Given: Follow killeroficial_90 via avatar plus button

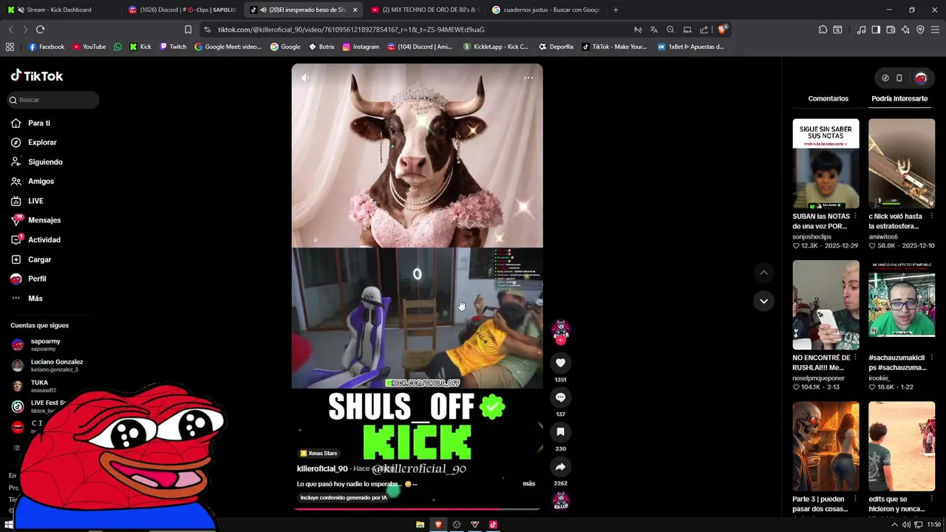Looking at the screenshot, I should pyautogui.click(x=560, y=341).
